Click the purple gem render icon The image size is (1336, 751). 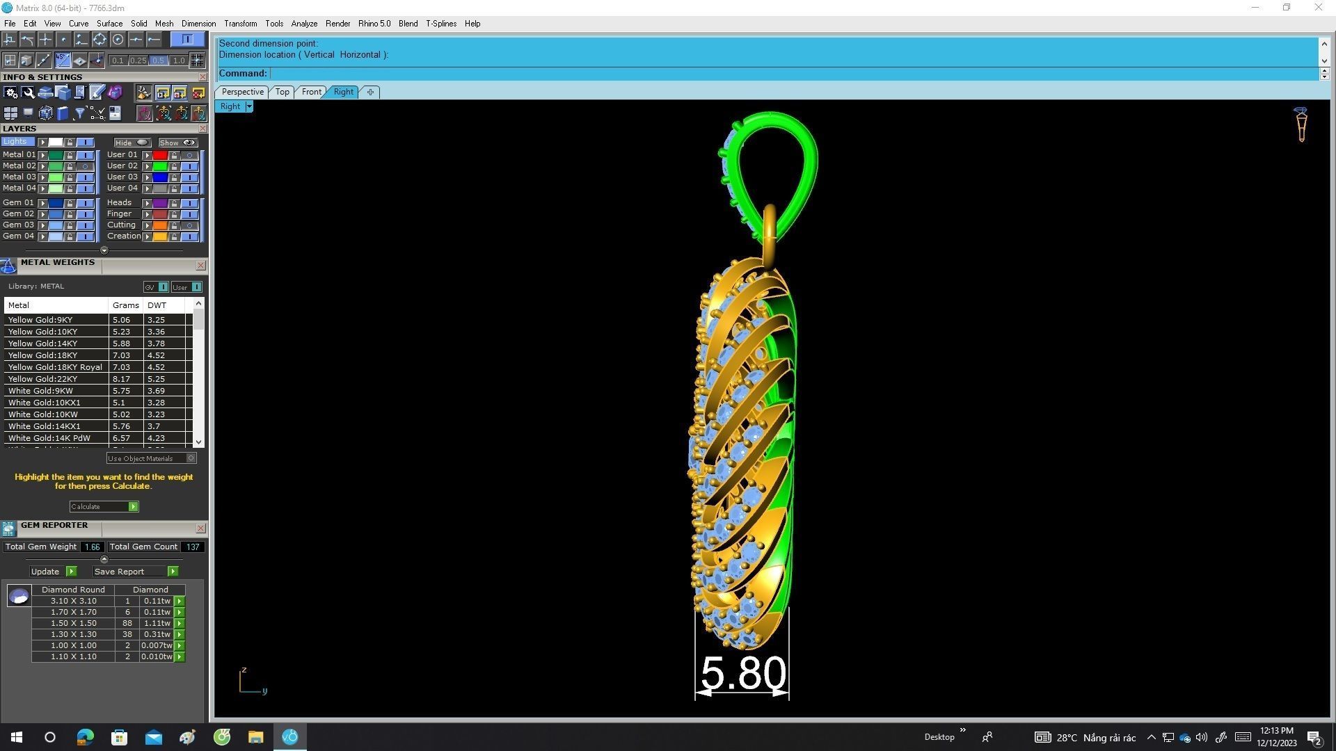click(x=115, y=92)
